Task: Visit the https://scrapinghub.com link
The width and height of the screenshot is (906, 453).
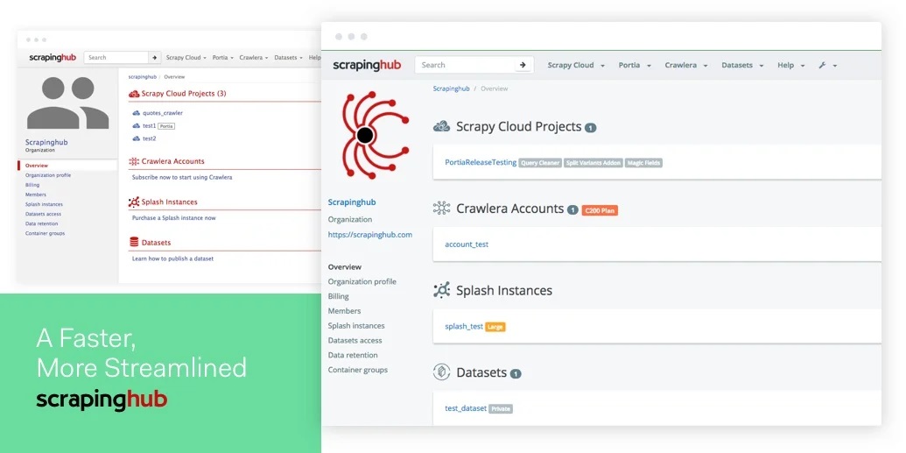Action: point(369,235)
